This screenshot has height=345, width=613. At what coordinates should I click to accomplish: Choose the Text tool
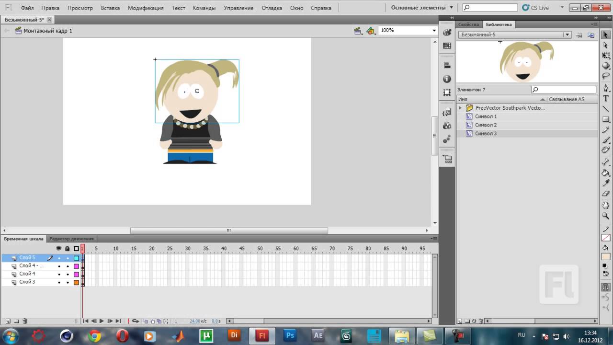click(x=605, y=98)
